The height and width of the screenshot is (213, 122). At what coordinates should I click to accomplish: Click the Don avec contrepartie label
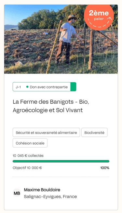coord(49,87)
